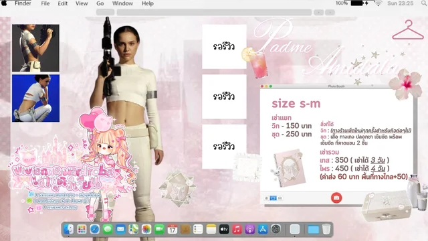Open the top back-view costume photo
The height and width of the screenshot is (241, 428).
tap(35, 48)
